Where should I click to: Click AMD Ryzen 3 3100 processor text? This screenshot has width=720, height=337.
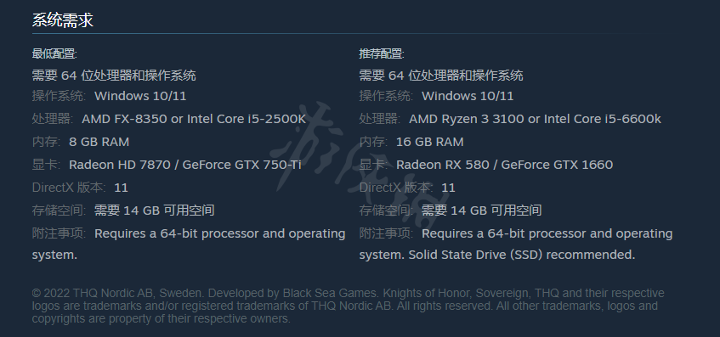click(x=467, y=119)
